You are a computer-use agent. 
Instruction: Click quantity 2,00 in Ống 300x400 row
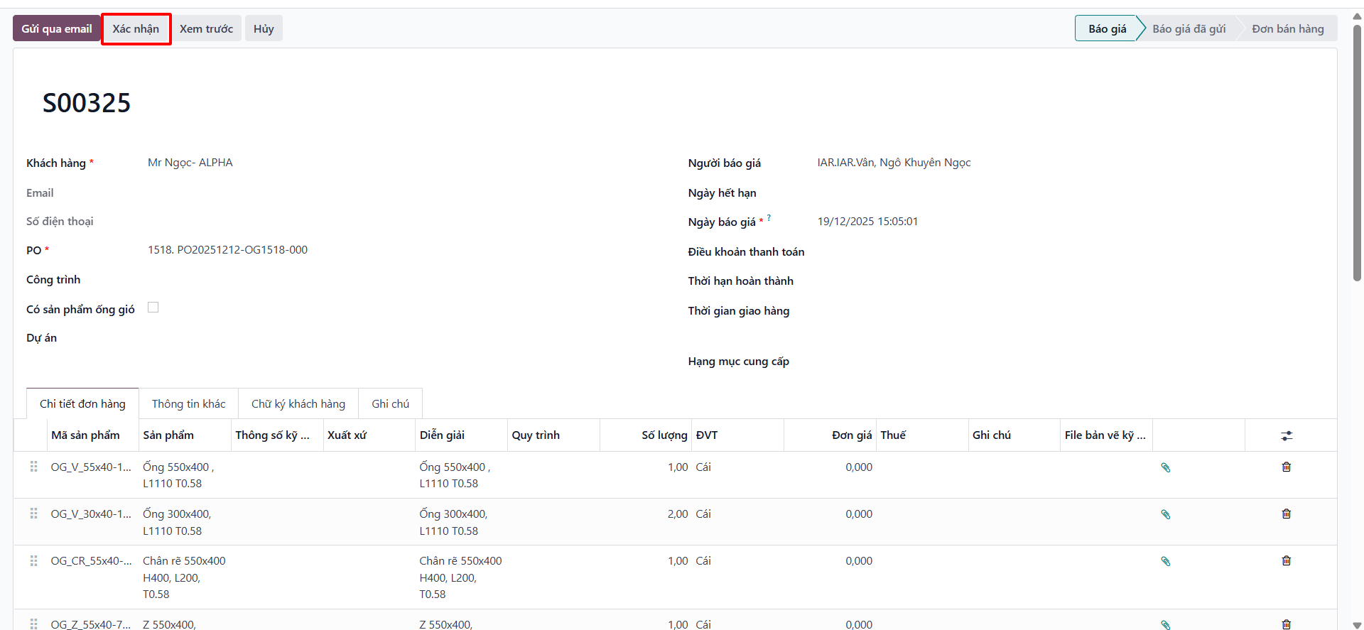point(678,514)
